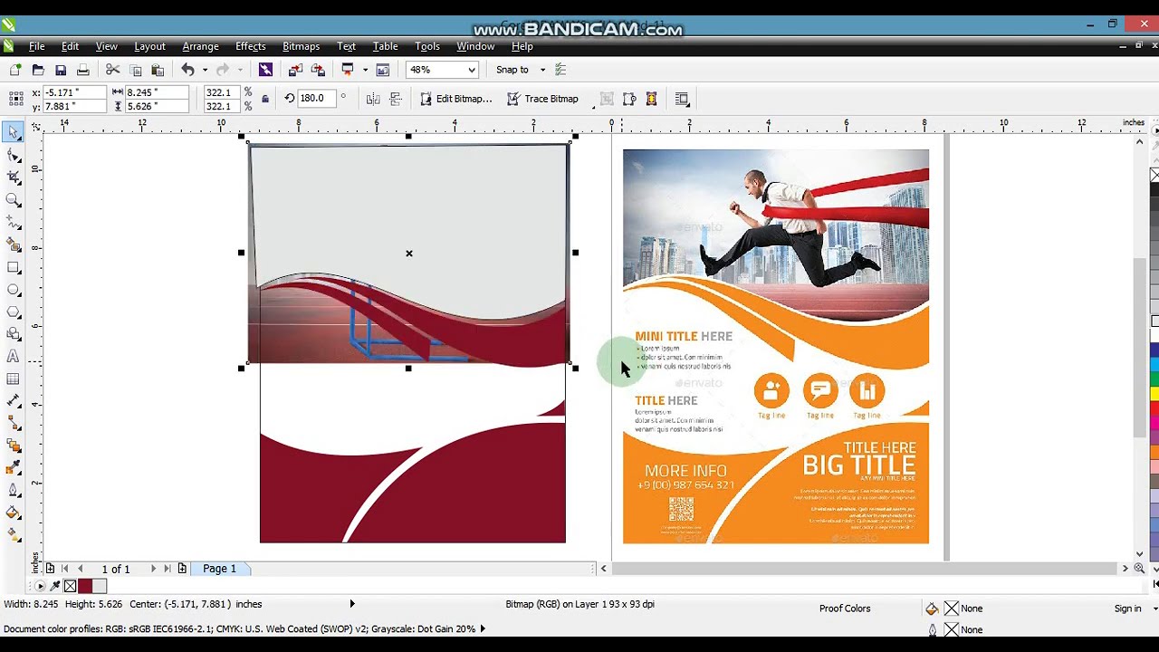Click the Proof Colors label
The height and width of the screenshot is (652, 1159).
point(845,609)
